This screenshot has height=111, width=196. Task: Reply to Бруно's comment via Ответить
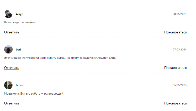[12, 103]
